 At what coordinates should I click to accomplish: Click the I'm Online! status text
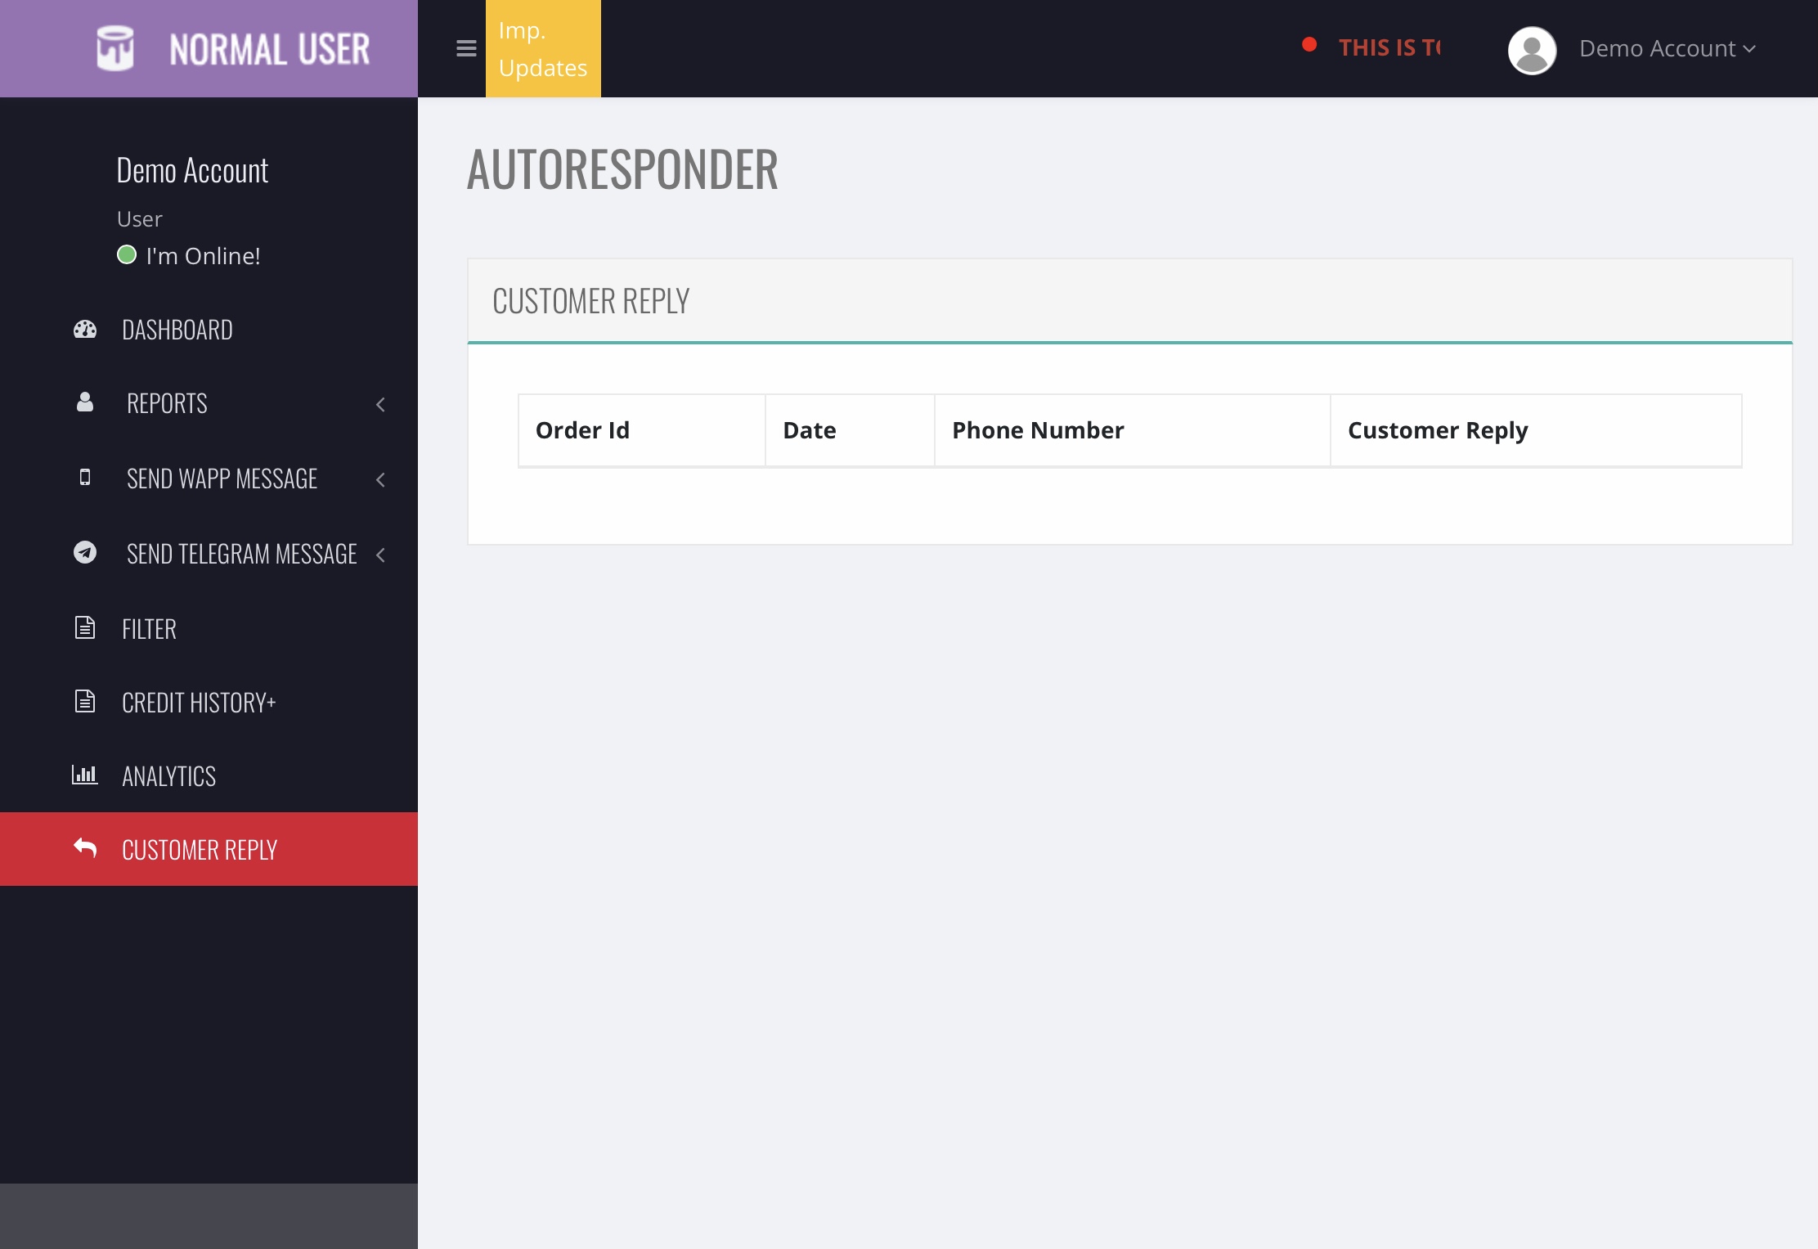coord(203,256)
